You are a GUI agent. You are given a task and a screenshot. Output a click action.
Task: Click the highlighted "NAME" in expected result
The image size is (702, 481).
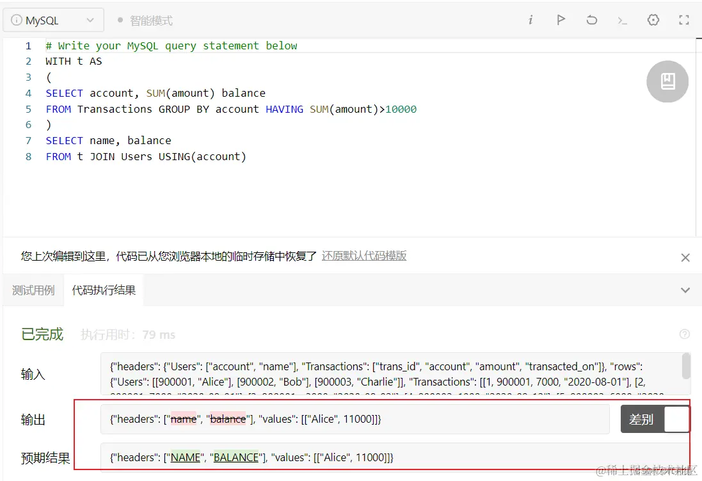click(x=186, y=457)
